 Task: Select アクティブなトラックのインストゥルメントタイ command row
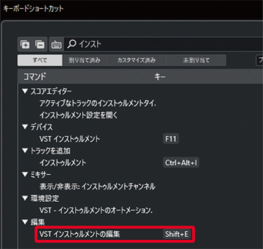(98, 103)
